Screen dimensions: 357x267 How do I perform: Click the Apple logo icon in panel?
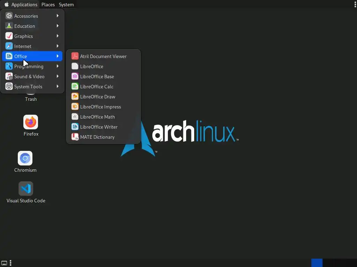[x=7, y=4]
